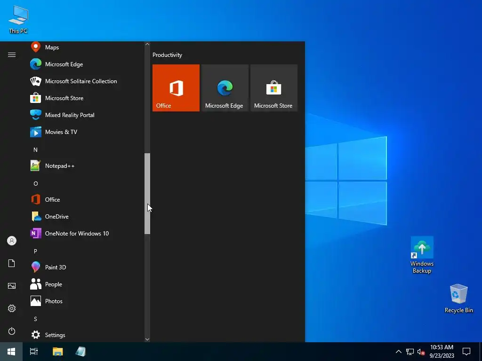Open the Action Center notifications icon
Image resolution: width=482 pixels, height=361 pixels.
click(x=466, y=352)
